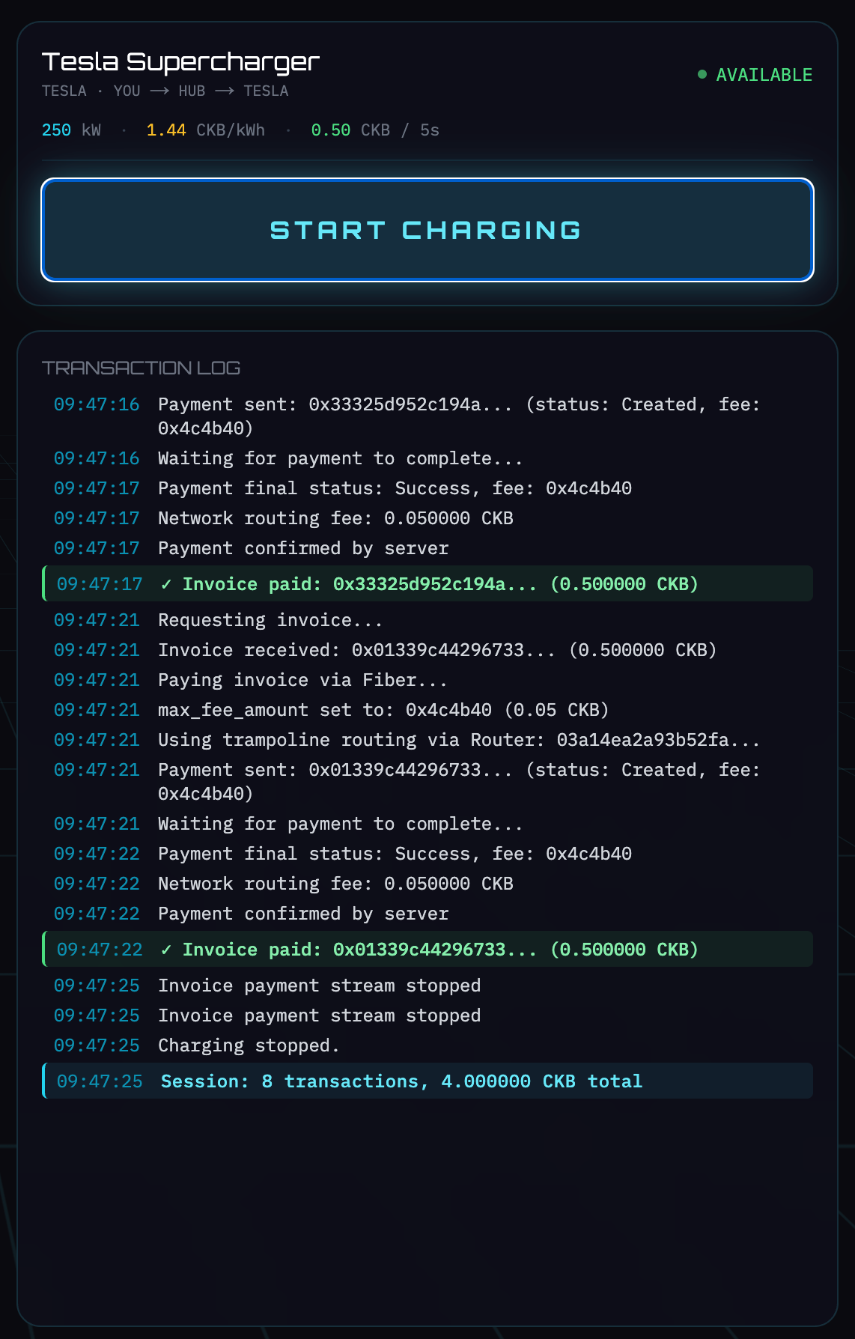Click the START CHARGING button
The width and height of the screenshot is (855, 1339).
click(x=427, y=230)
